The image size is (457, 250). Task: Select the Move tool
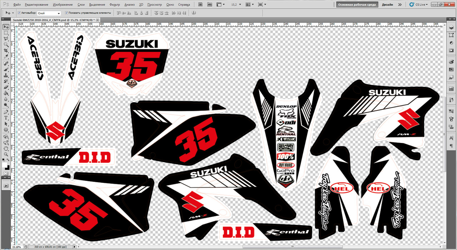[x=6, y=27]
